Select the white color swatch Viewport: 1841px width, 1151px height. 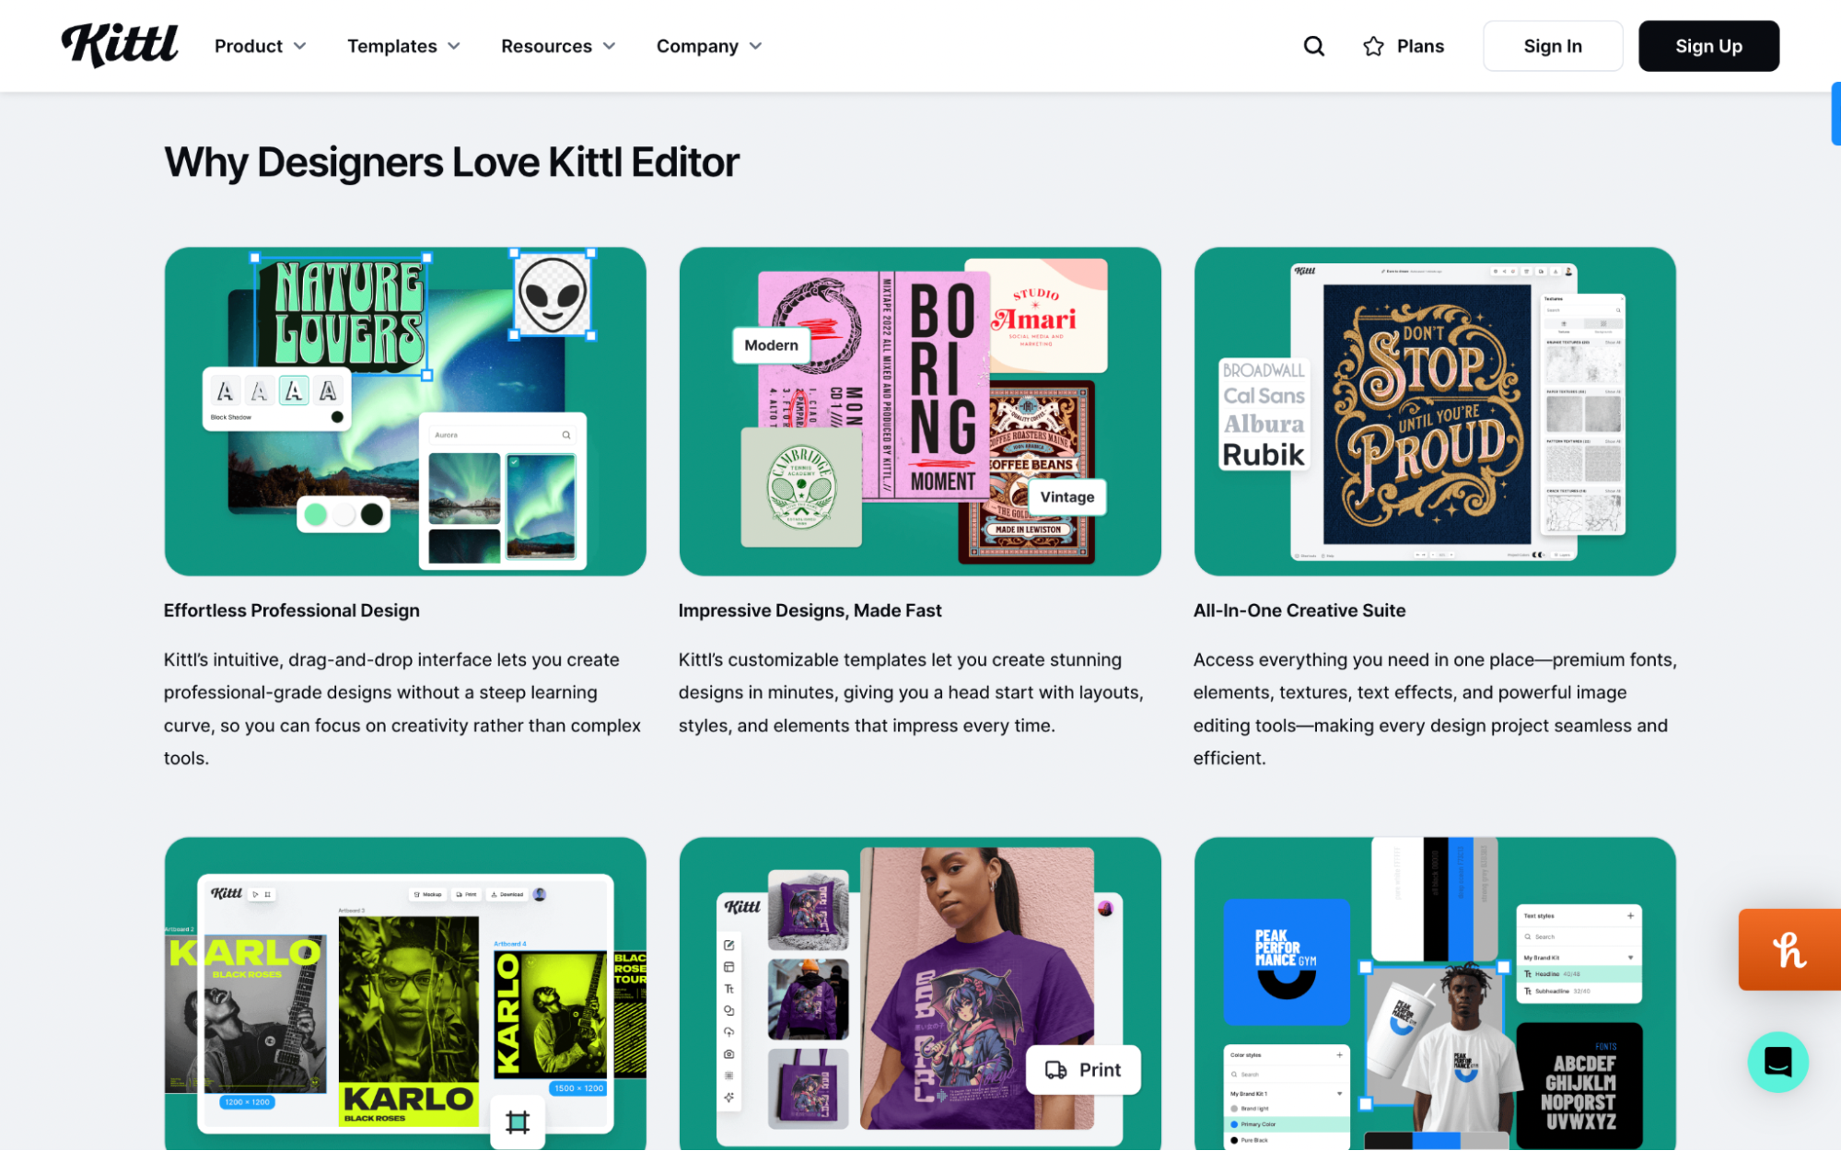tap(344, 514)
